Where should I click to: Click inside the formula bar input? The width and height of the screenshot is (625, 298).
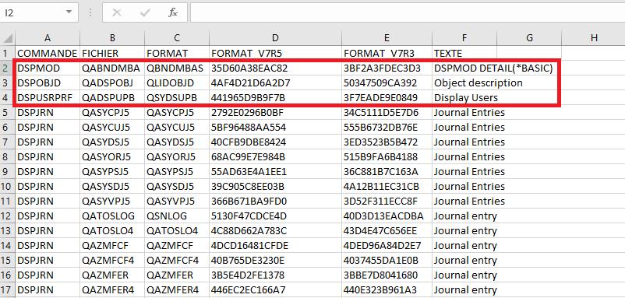(x=408, y=12)
